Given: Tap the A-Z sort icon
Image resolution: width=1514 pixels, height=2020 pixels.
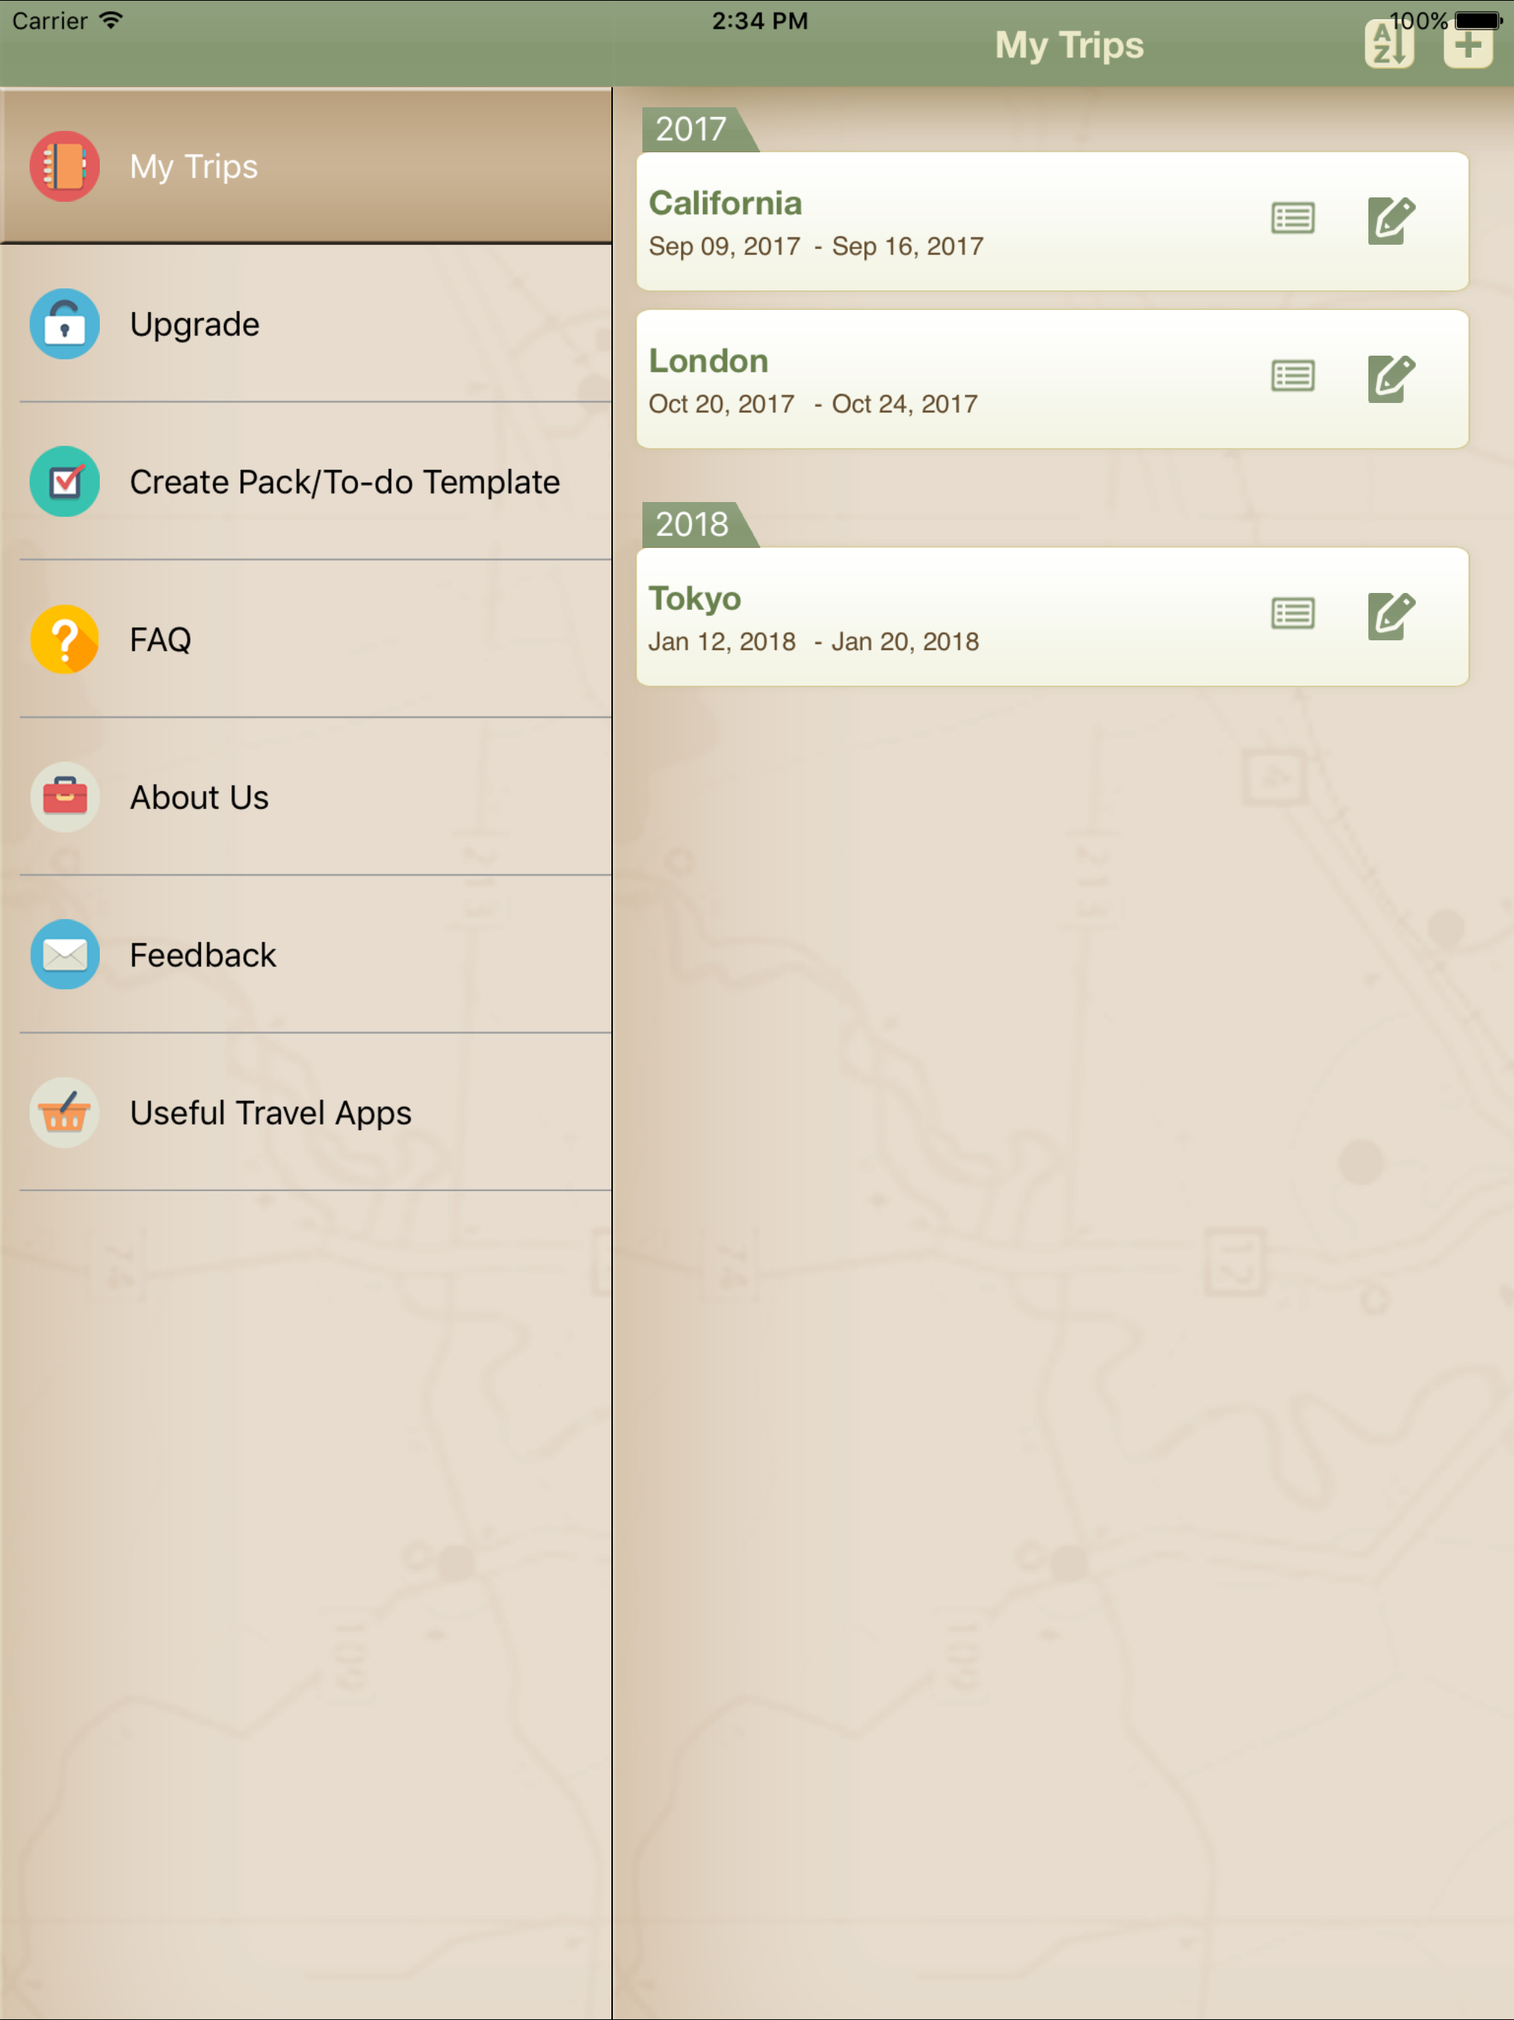Looking at the screenshot, I should pyautogui.click(x=1389, y=44).
